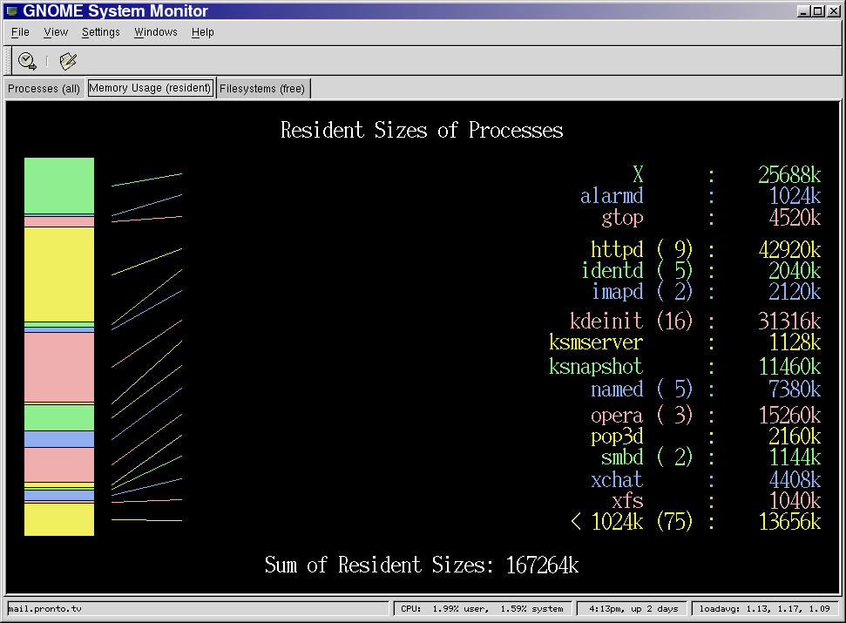Click the blue named bar segment

click(59, 438)
